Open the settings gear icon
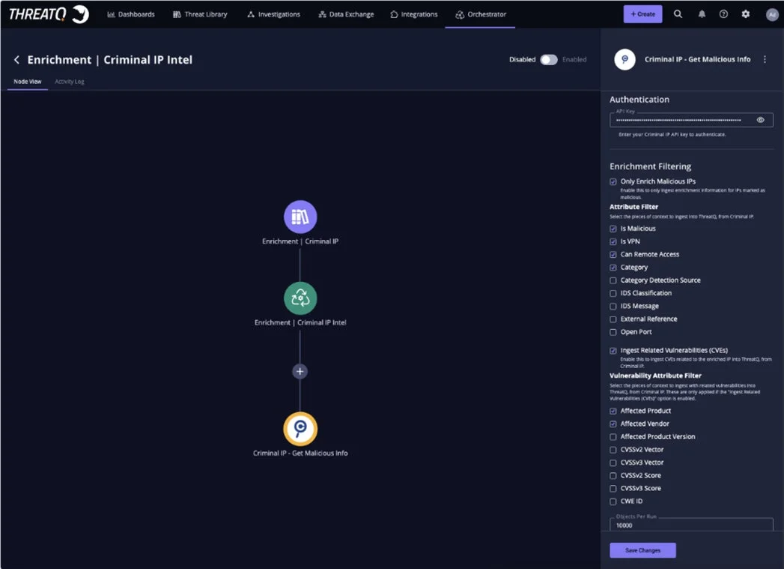This screenshot has height=569, width=784. [x=745, y=14]
